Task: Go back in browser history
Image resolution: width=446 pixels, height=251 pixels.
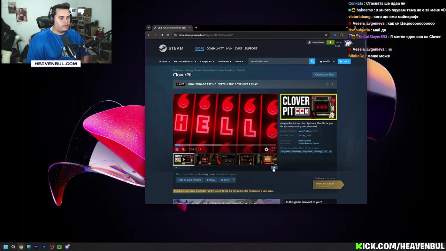Action: [149, 35]
